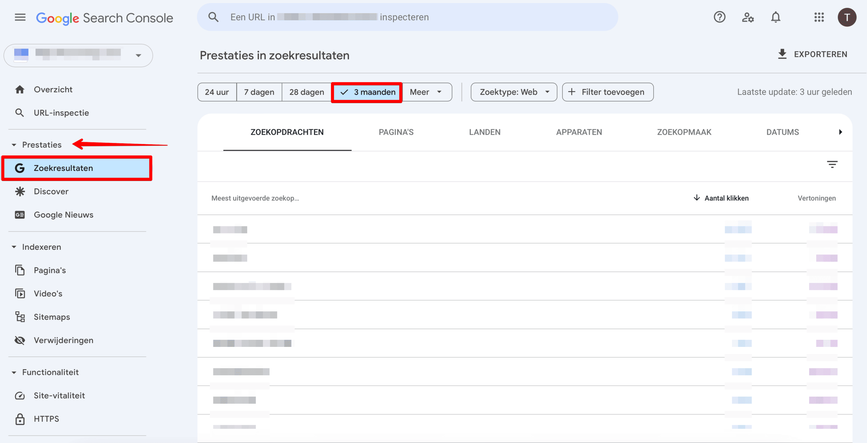Open the Help question mark icon

point(719,17)
